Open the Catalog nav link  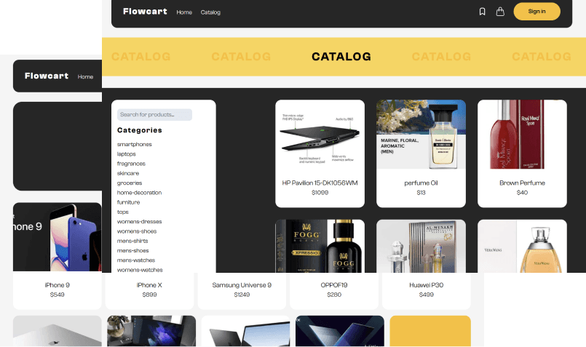click(x=210, y=12)
